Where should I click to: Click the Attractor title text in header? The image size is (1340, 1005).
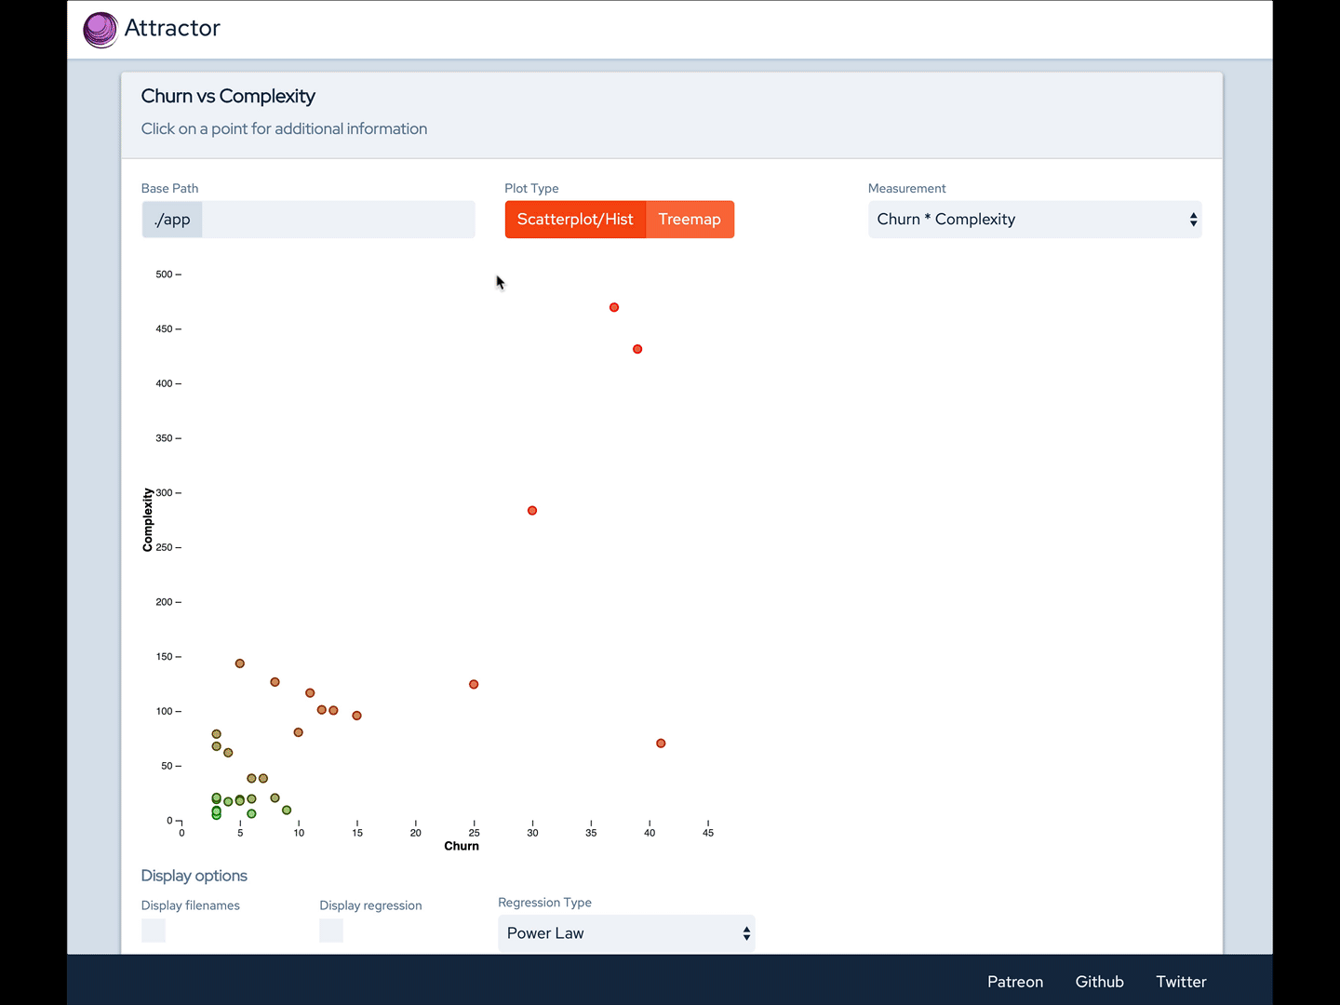[172, 29]
